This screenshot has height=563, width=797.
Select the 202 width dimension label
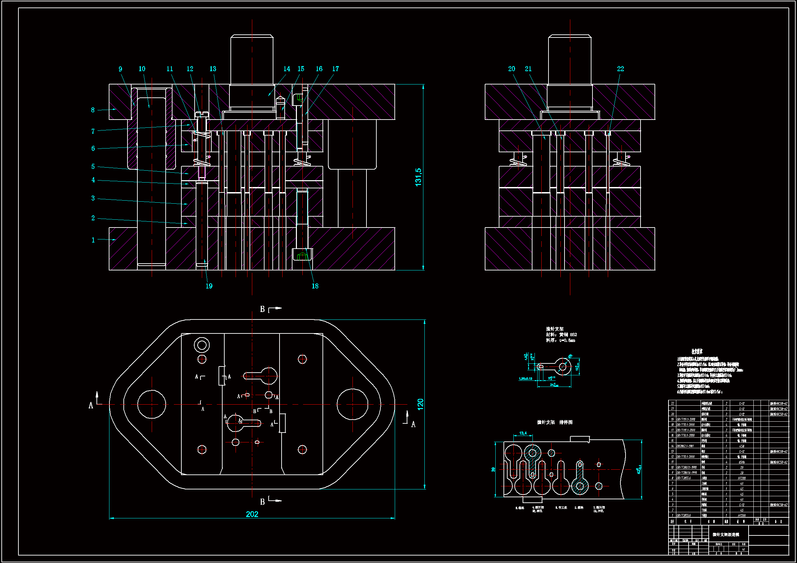252,514
